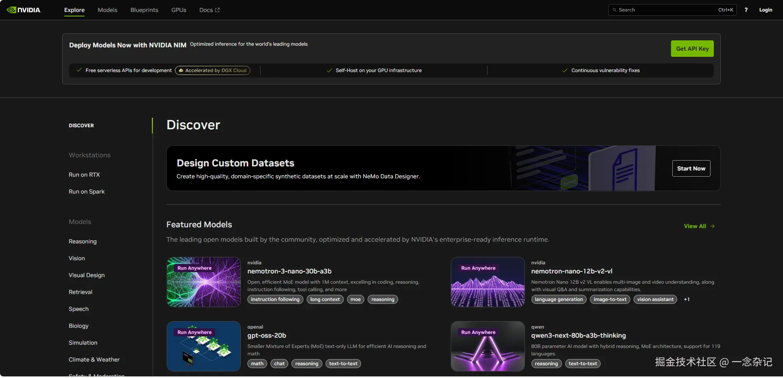
Task: Open Retrieval category in sidebar
Action: pos(81,292)
